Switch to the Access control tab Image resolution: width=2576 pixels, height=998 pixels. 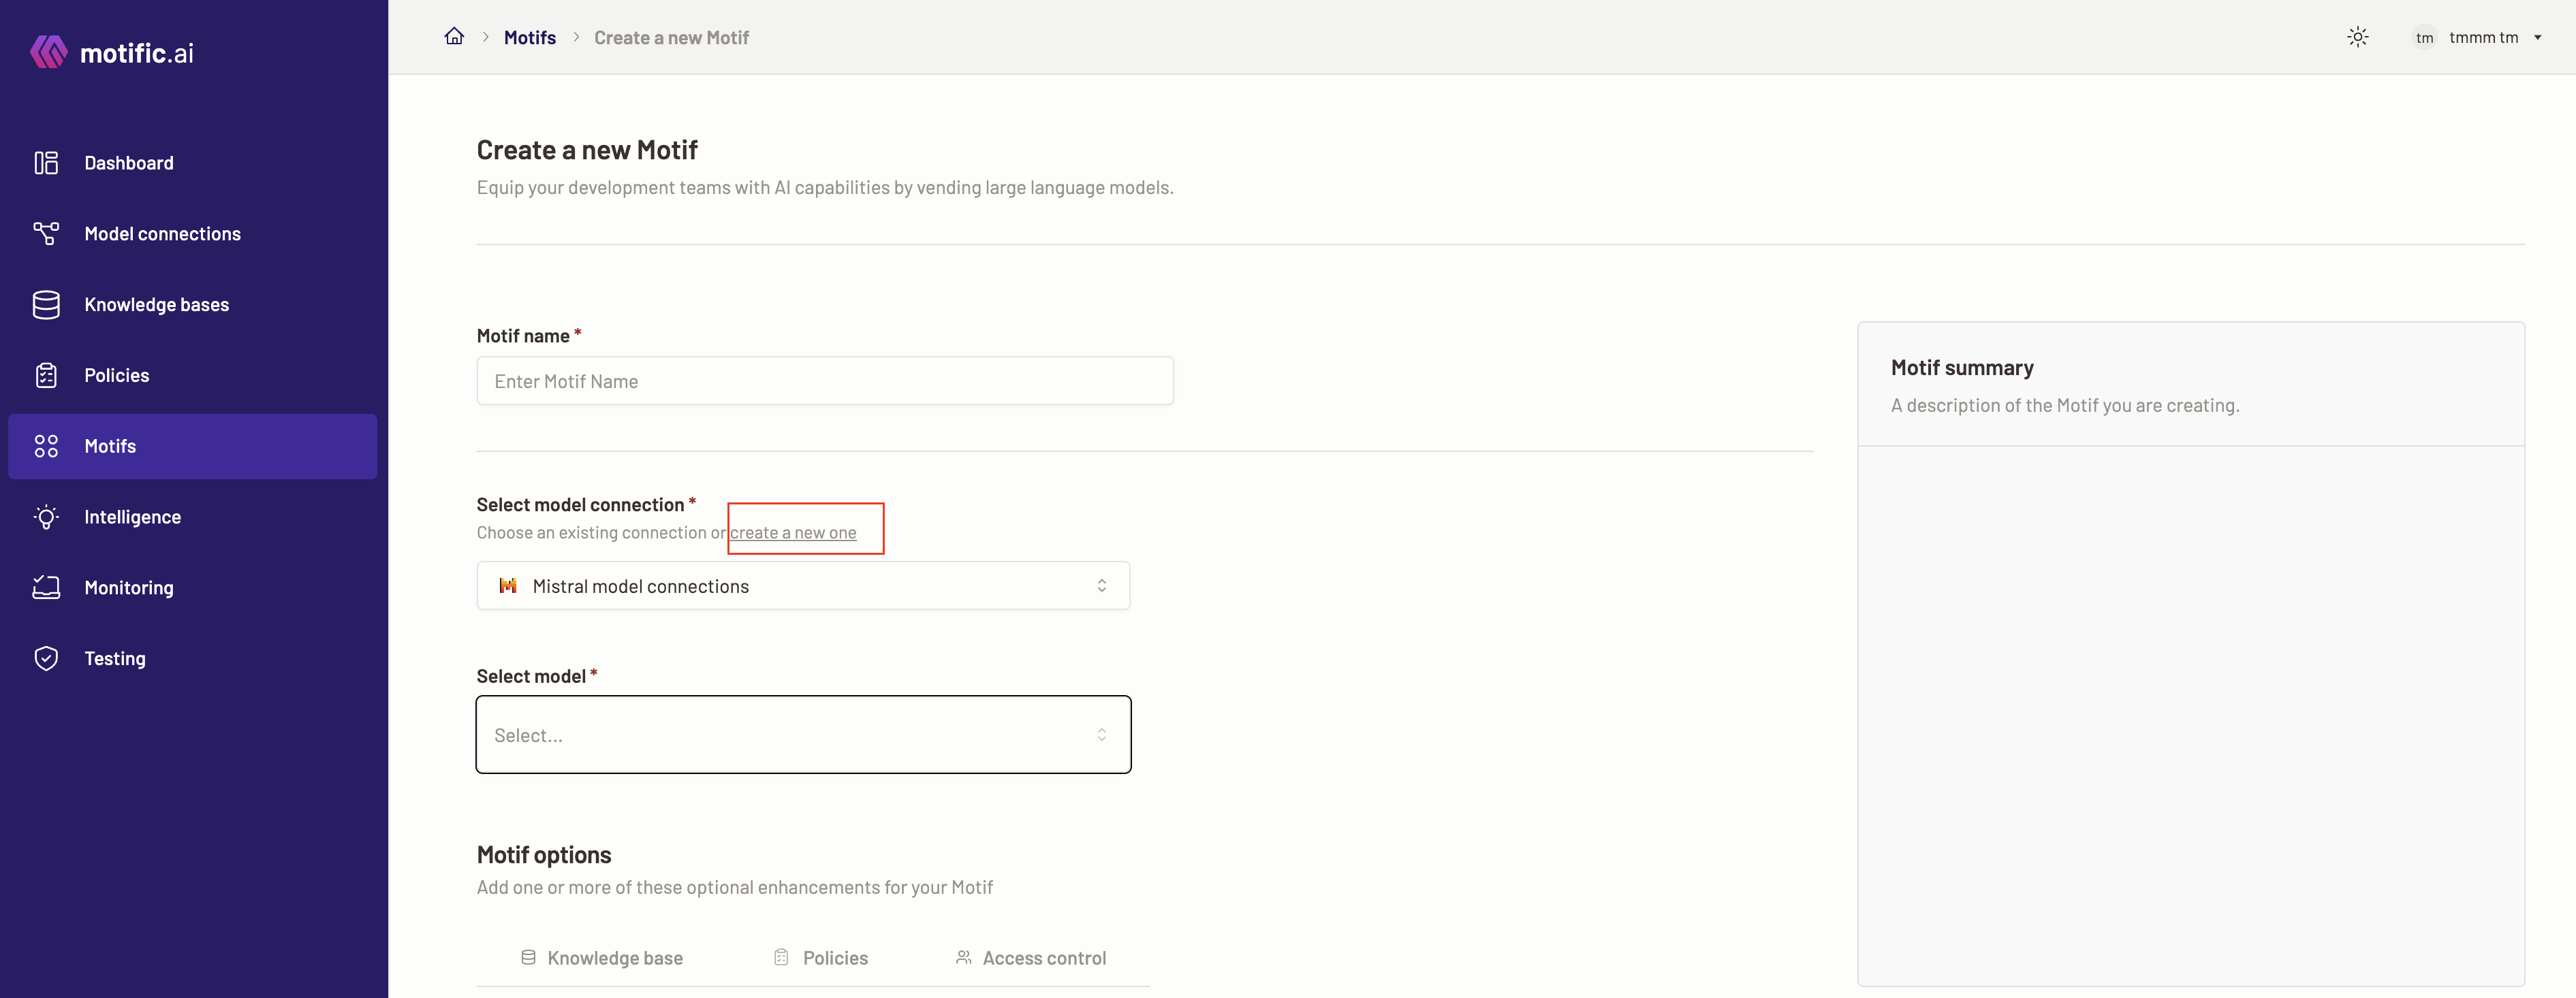tap(1031, 957)
